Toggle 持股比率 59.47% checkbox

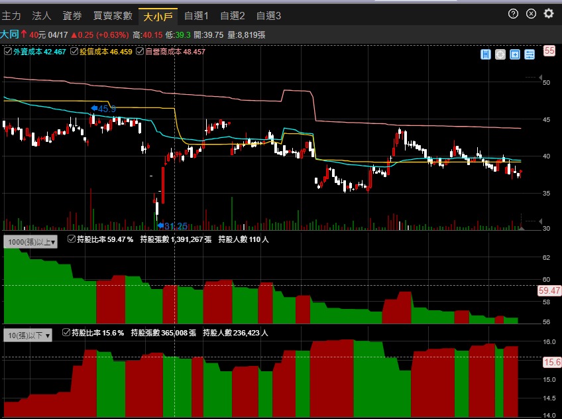point(72,239)
